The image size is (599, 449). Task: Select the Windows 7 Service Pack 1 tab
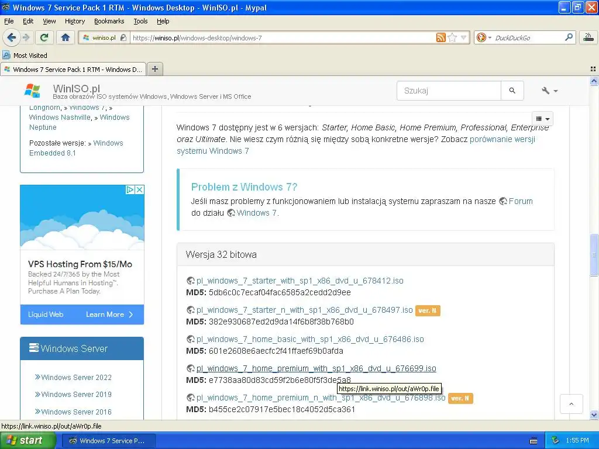pos(73,69)
